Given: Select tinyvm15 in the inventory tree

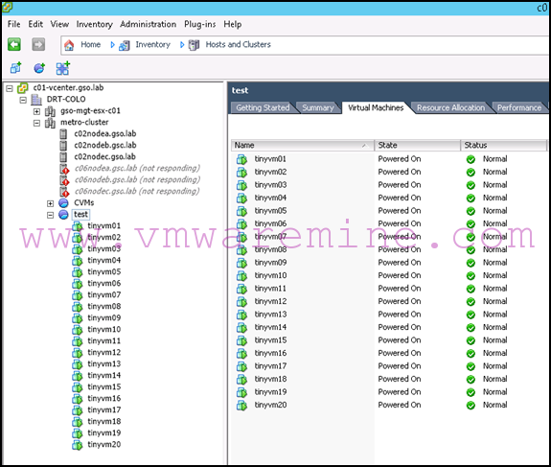Looking at the screenshot, I should click(x=104, y=387).
